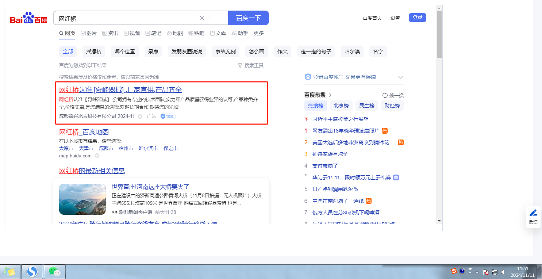
Task: Click the Sogou browser taskbar icon
Action: tap(32, 271)
